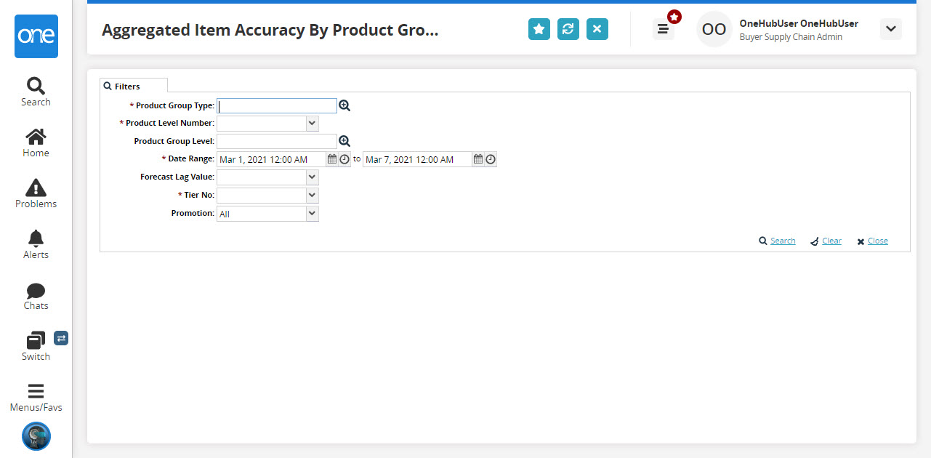Click the end date field Mar 7, 2021
The height and width of the screenshot is (458, 931).
(418, 159)
